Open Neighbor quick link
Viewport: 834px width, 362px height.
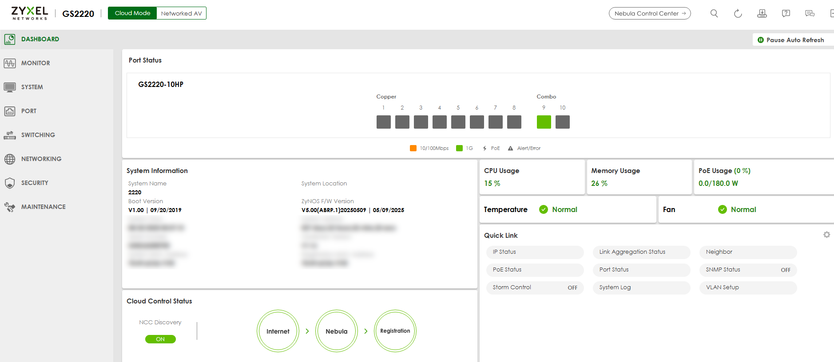click(748, 252)
